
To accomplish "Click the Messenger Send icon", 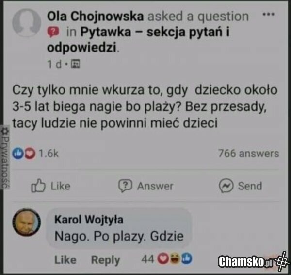I will tap(226, 186).
